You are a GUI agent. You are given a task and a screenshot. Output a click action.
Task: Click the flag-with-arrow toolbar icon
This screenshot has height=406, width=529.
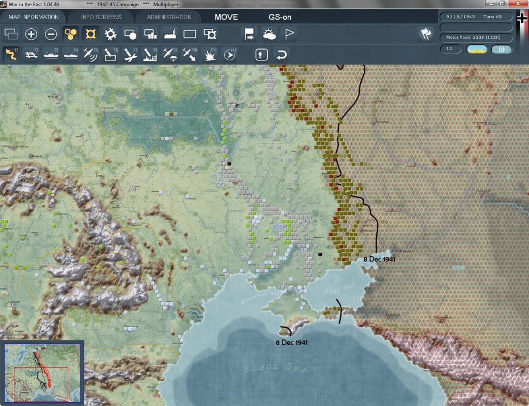(x=250, y=34)
